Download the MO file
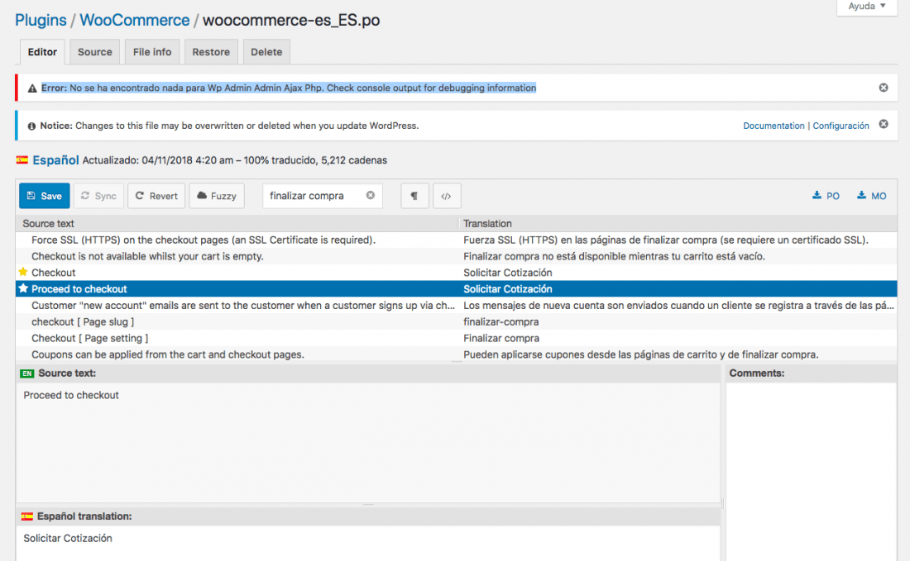Screen dimensions: 910x561 pyautogui.click(x=872, y=196)
